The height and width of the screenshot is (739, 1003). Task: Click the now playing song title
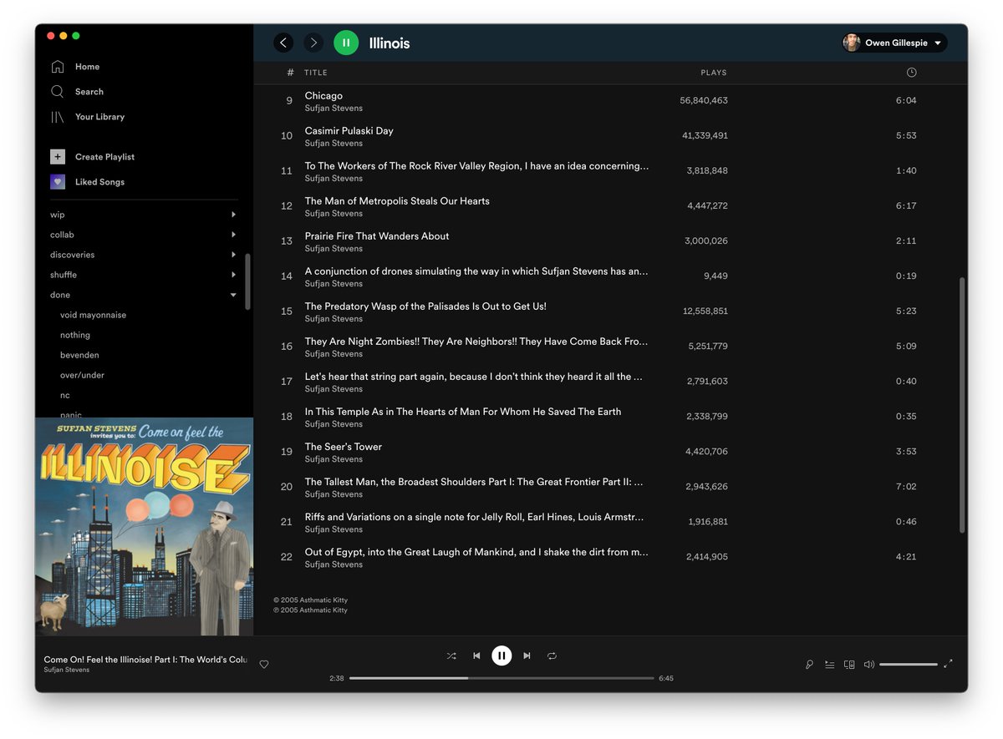[145, 660]
